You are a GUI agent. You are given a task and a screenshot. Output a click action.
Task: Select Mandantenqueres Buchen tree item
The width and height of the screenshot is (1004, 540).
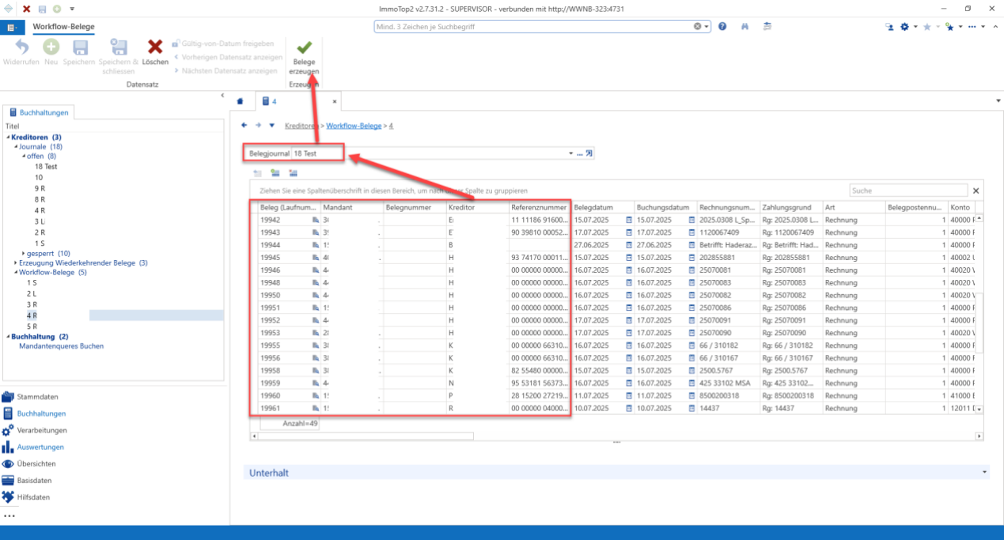pyautogui.click(x=61, y=346)
